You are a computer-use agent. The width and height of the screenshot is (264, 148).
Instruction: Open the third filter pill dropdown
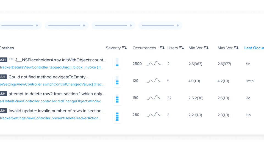click(113, 26)
